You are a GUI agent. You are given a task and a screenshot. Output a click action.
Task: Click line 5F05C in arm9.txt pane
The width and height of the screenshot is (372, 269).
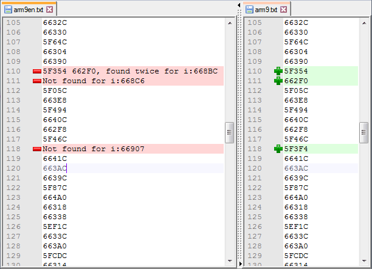pyautogui.click(x=296, y=90)
